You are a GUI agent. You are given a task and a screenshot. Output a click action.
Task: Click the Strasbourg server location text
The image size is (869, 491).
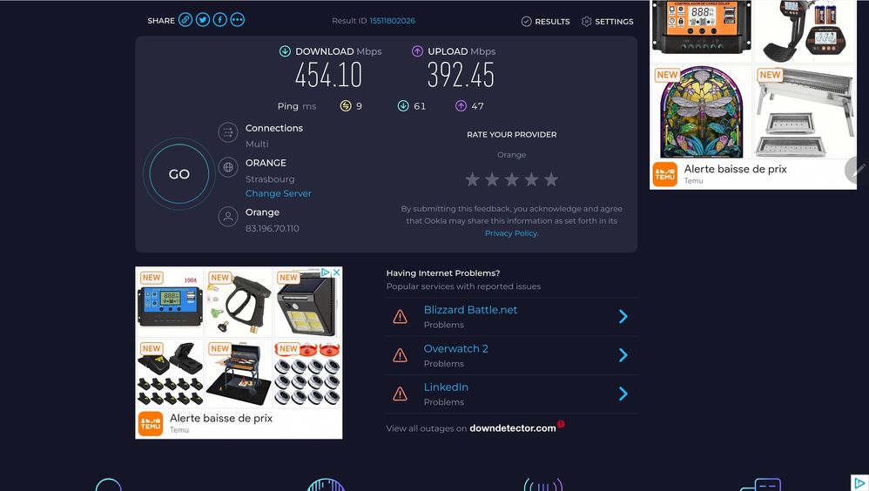click(270, 179)
